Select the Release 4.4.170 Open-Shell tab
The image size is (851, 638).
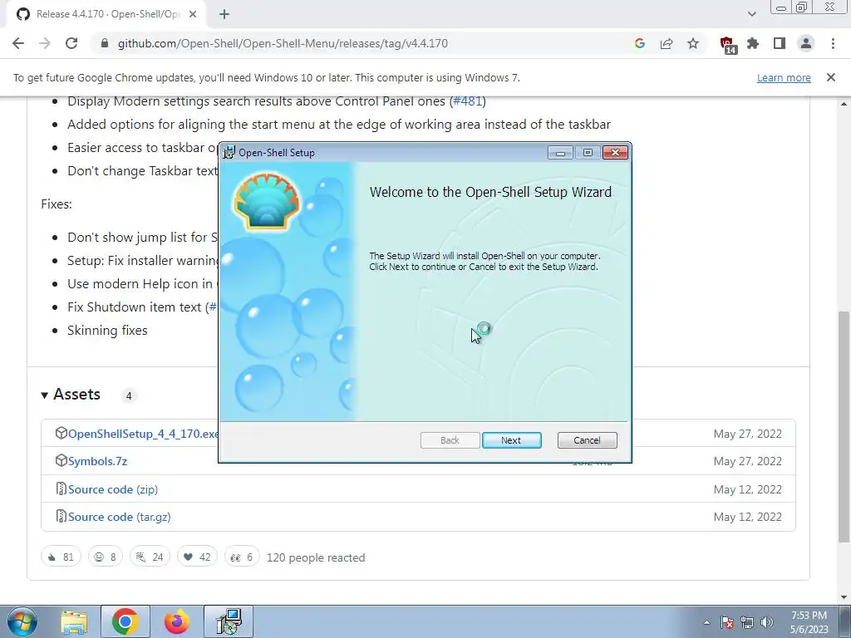click(x=106, y=14)
